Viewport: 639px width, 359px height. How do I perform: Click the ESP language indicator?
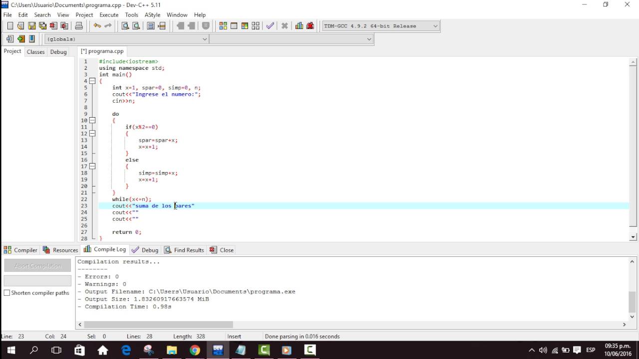[x=591, y=350]
